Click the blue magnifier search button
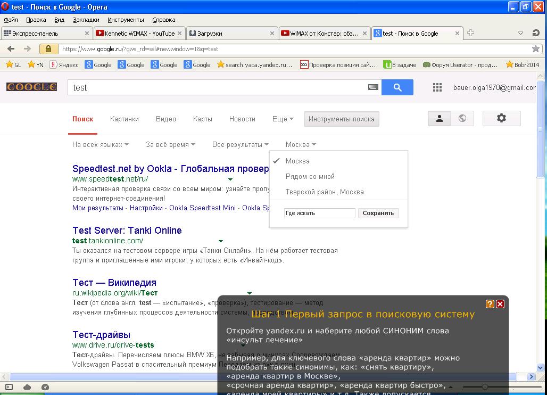 397,87
